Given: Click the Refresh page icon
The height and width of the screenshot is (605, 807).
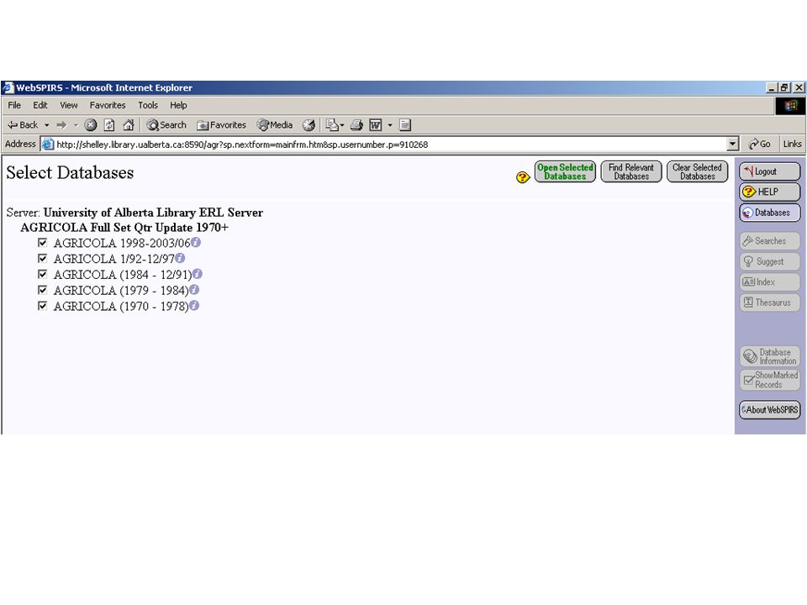Looking at the screenshot, I should coord(109,125).
